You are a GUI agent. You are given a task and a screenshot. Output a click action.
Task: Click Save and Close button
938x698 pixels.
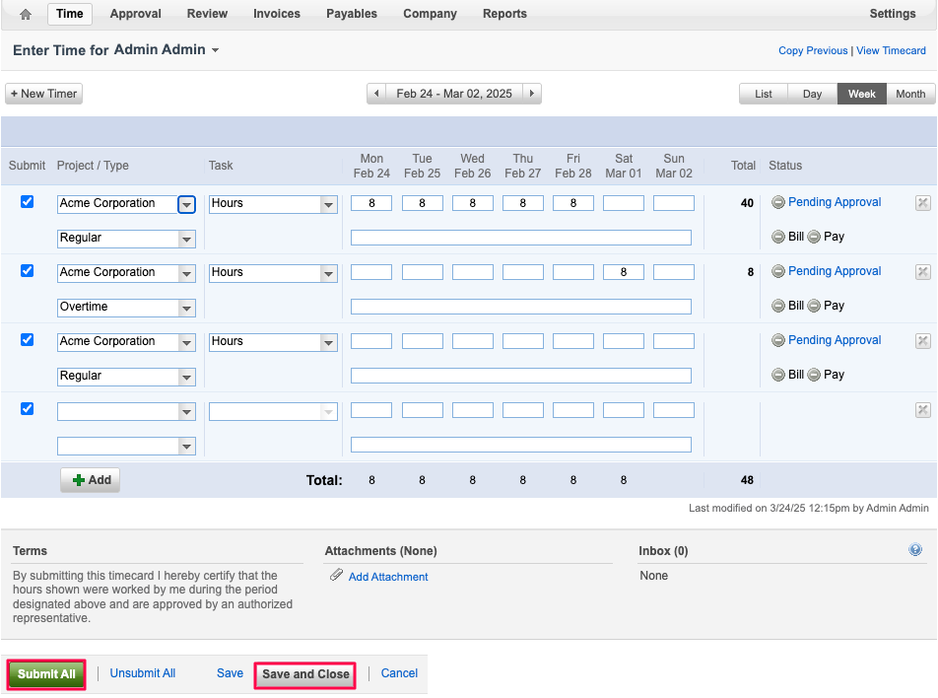[x=305, y=674]
